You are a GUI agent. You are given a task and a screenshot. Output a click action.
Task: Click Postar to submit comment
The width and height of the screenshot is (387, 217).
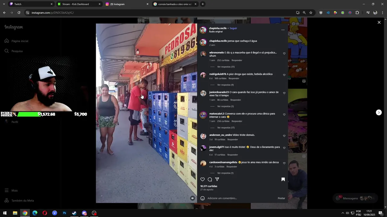click(281, 198)
